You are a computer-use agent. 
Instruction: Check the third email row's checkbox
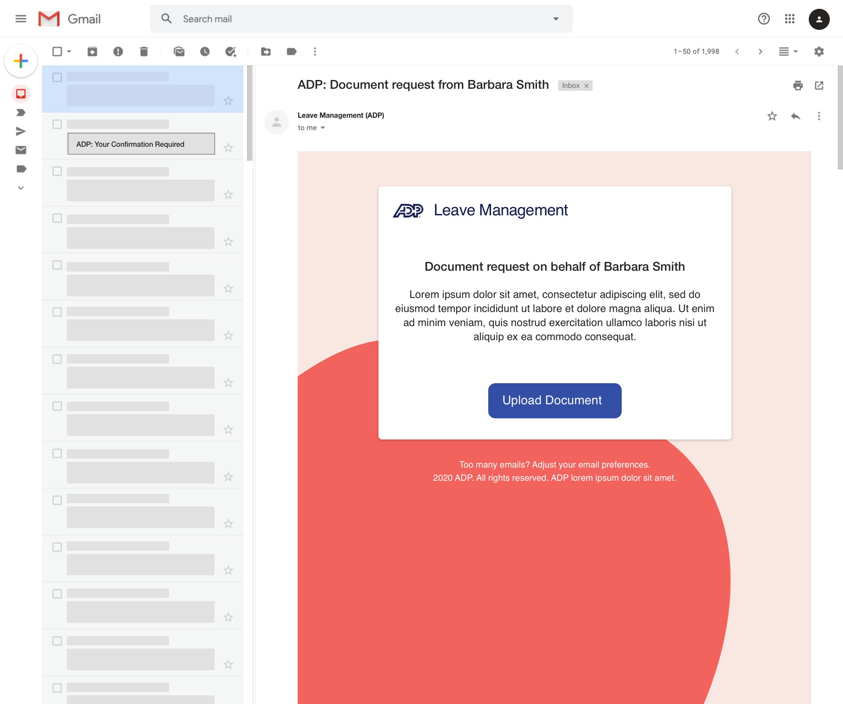coord(57,171)
